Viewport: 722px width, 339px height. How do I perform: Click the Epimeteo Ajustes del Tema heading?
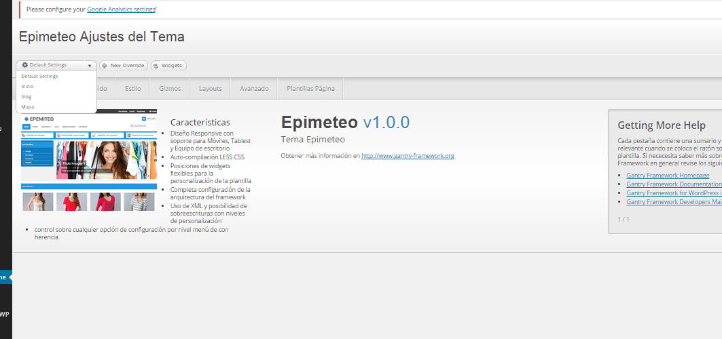[102, 37]
